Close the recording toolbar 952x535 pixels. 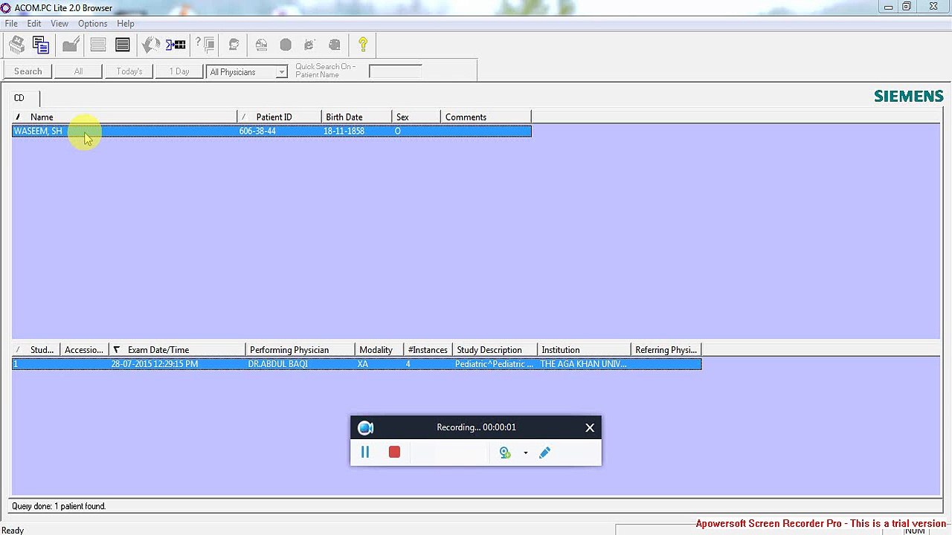tap(590, 427)
